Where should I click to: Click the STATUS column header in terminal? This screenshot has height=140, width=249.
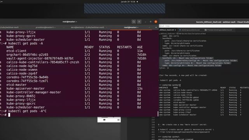(x=104, y=47)
